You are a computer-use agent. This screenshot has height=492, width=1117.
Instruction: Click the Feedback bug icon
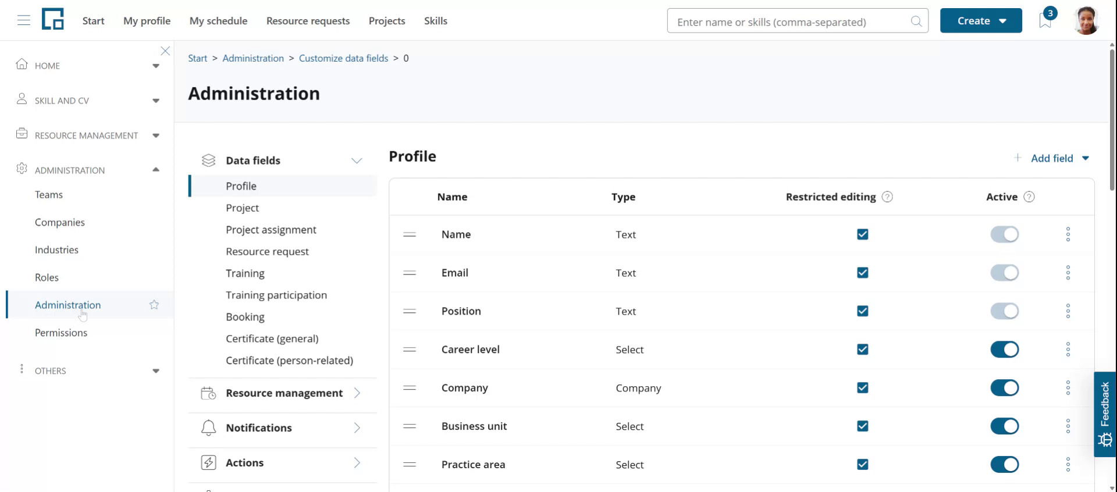tap(1105, 440)
